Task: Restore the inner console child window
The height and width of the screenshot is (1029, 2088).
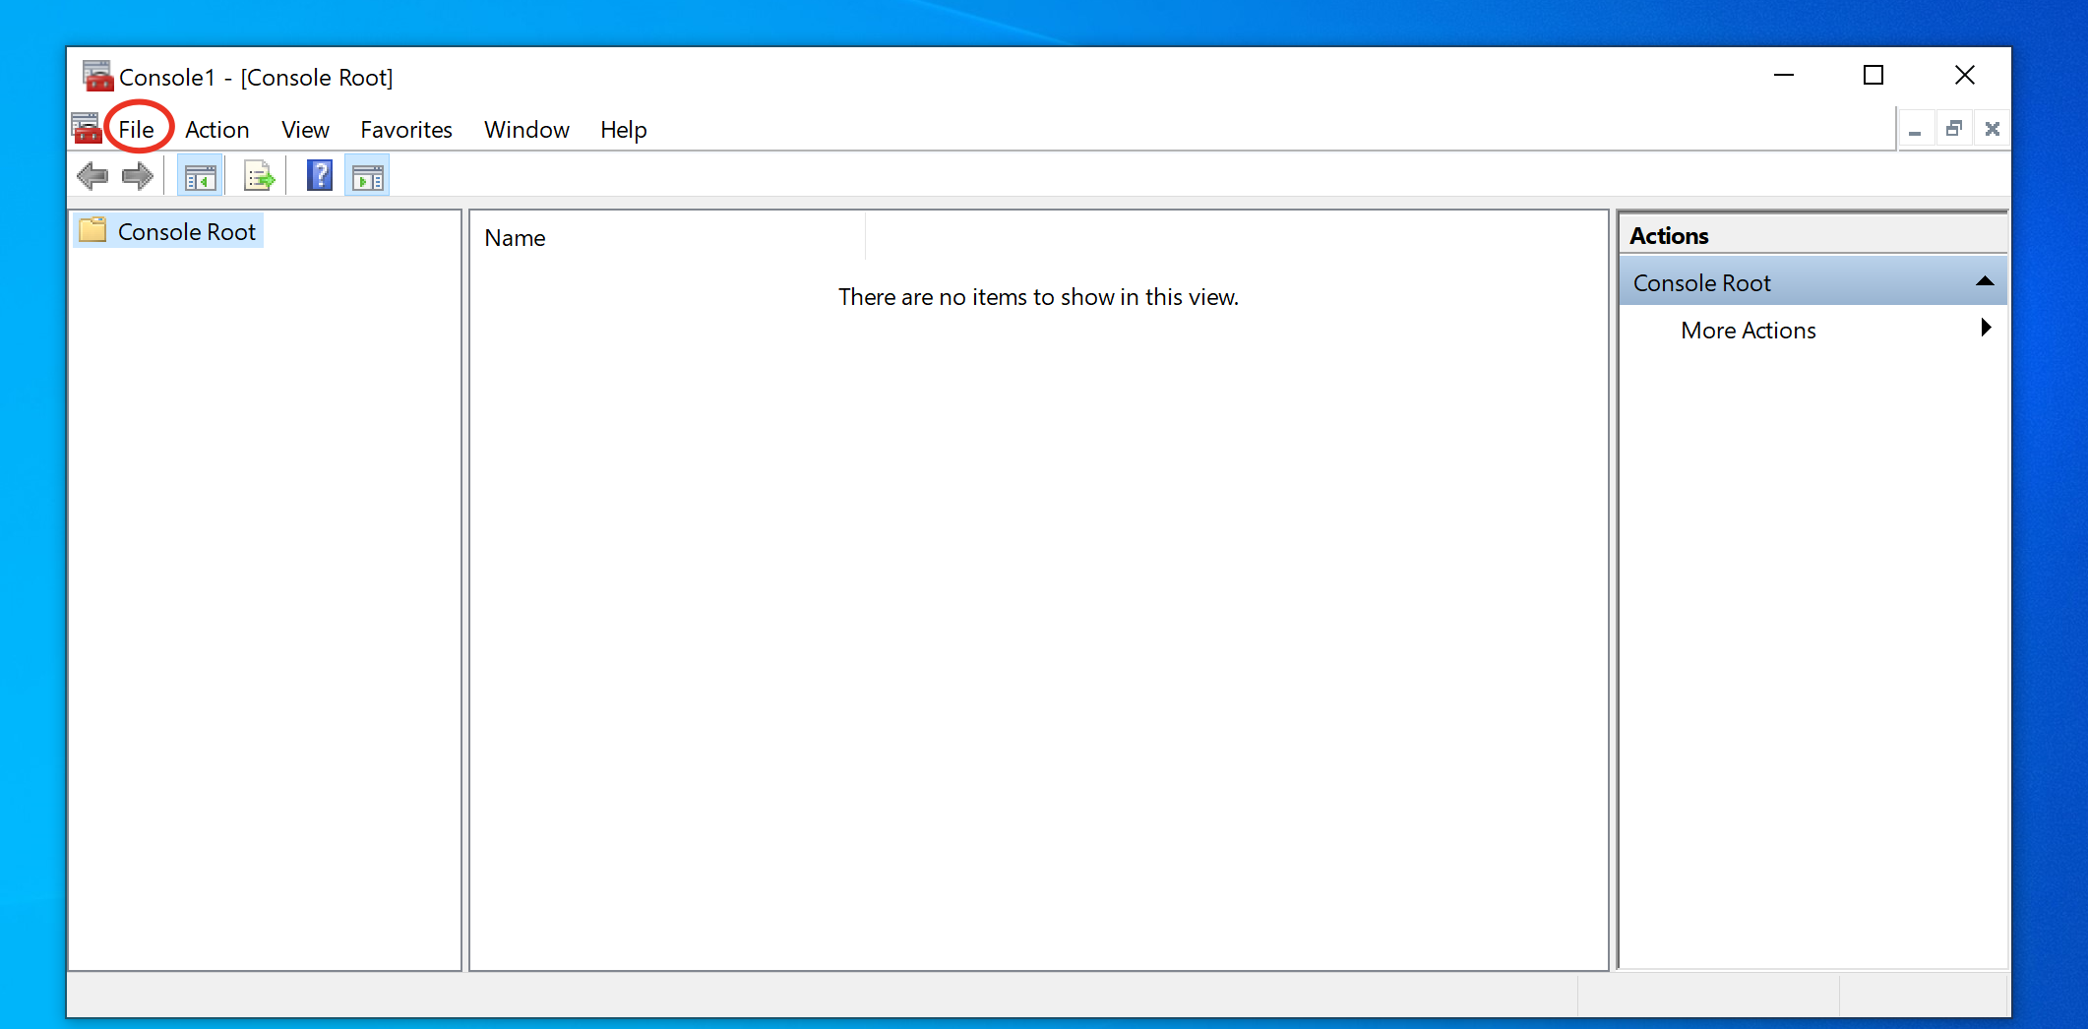Action: [1953, 129]
